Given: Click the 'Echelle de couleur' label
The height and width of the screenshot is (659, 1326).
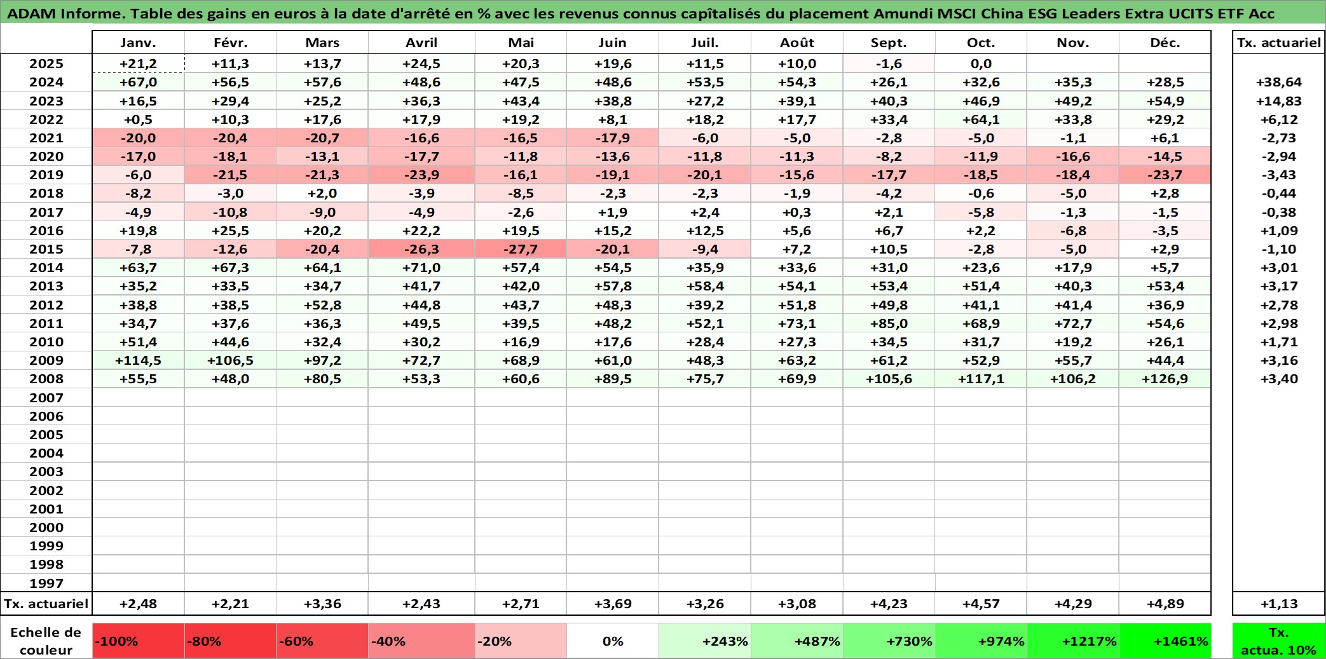Looking at the screenshot, I should [x=46, y=641].
